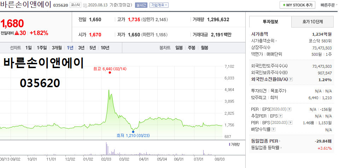Click 거래량 value 1,296,632
This screenshot has height=168, width=339.
(218, 20)
